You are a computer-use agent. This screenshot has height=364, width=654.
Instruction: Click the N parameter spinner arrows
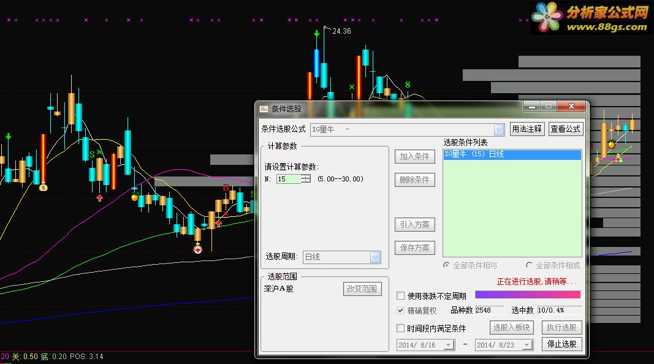coord(306,179)
